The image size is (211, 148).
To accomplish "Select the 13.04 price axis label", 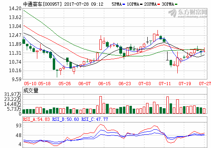I will pos(15,26).
